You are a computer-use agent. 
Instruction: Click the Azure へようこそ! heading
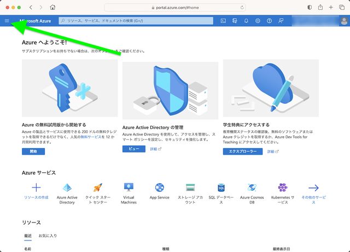click(x=44, y=43)
